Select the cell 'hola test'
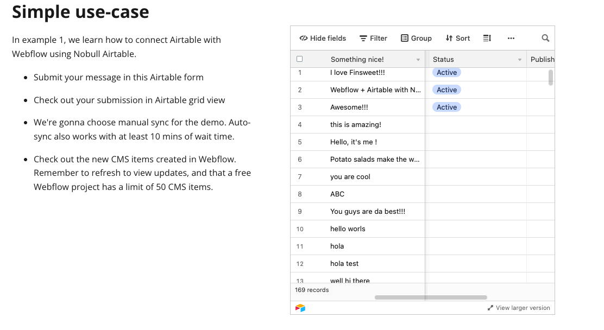Viewport: 604px width, 330px height. [x=375, y=263]
